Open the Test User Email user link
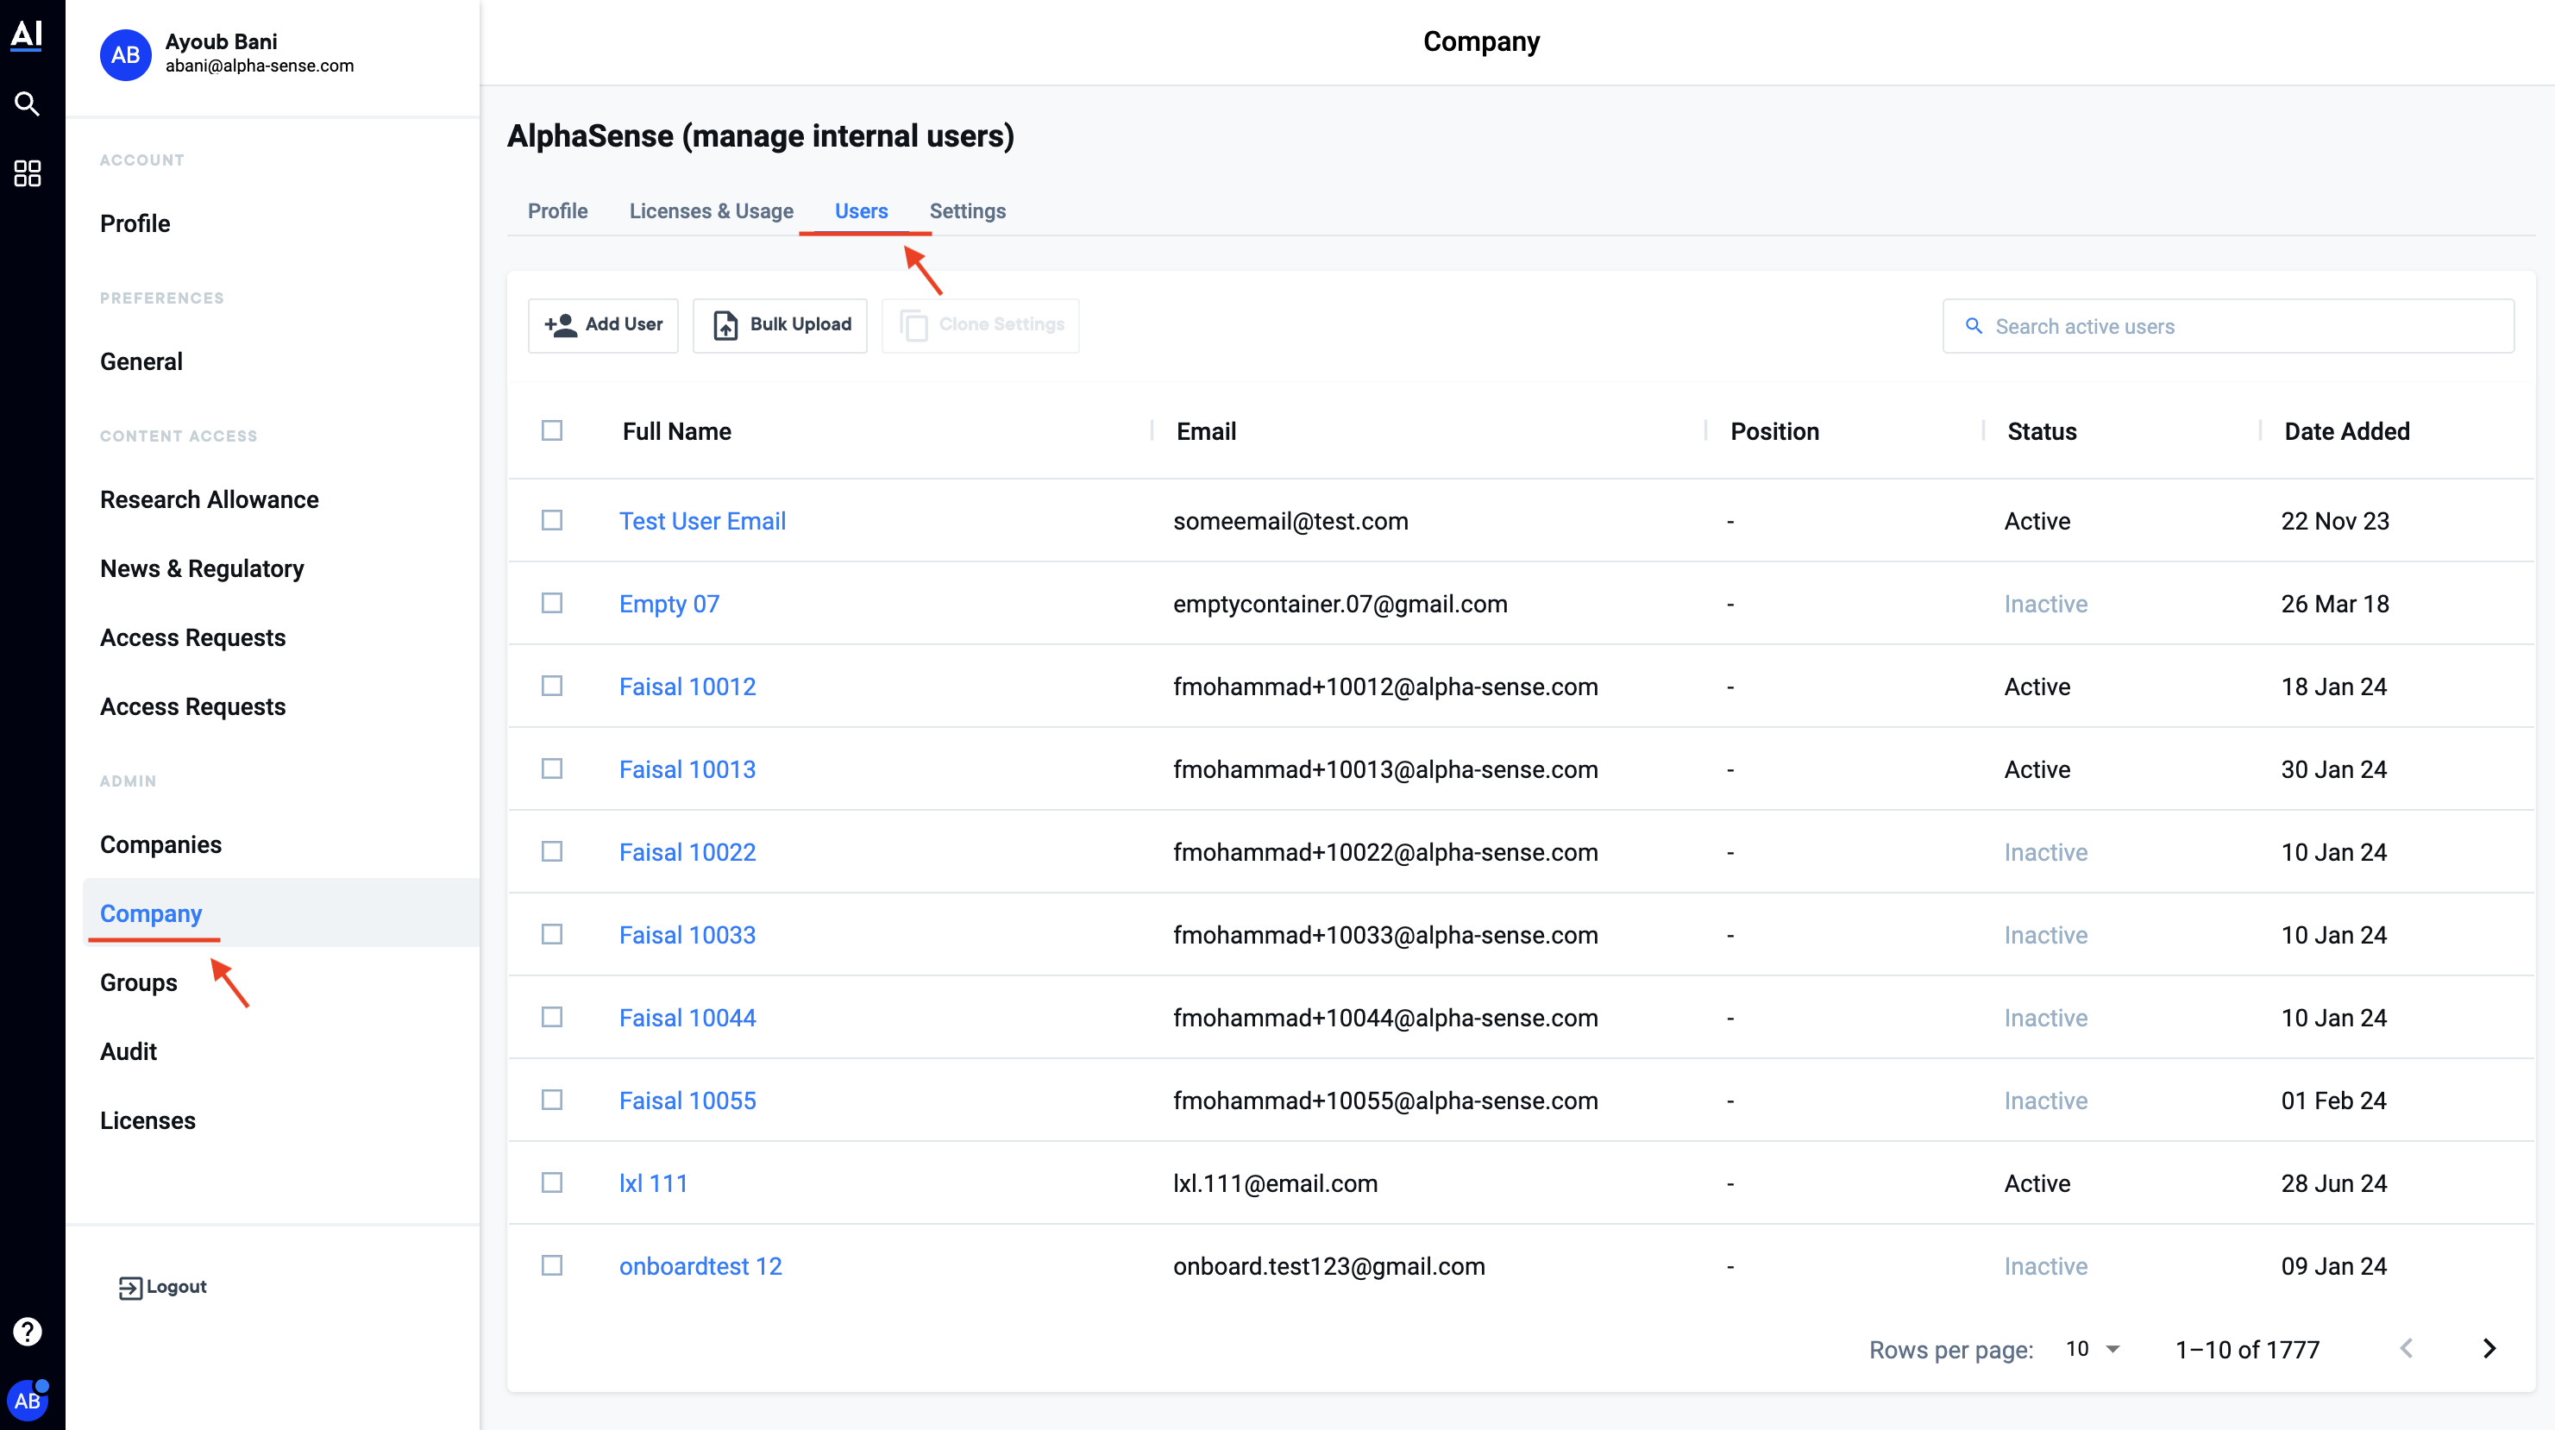The width and height of the screenshot is (2555, 1430). pos(702,522)
